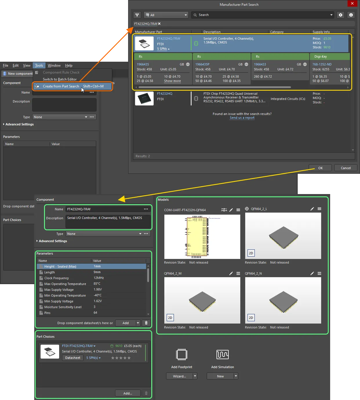Open the All category dropdown
The image size is (360, 400).
point(166,15)
